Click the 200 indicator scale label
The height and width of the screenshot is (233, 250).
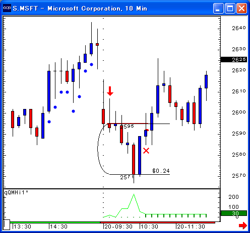click(x=233, y=197)
